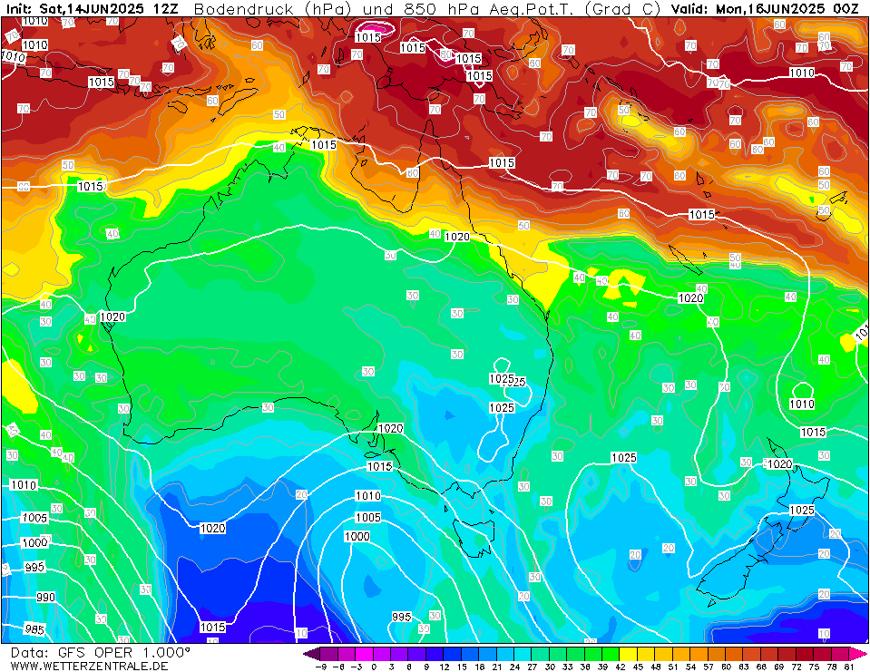Click the 75 legend value
The image size is (870, 672).
(x=813, y=667)
